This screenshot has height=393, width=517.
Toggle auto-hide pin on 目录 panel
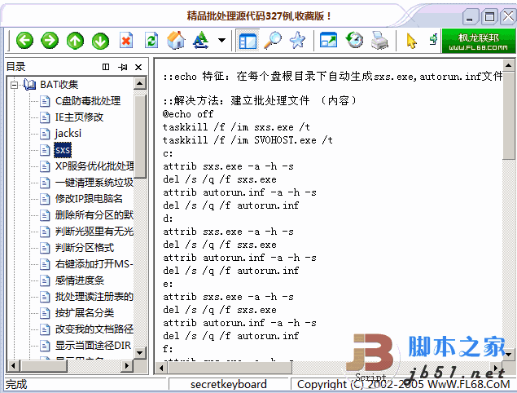tap(122, 67)
